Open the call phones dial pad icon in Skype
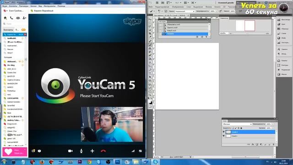The image size is (293, 165). point(11,18)
